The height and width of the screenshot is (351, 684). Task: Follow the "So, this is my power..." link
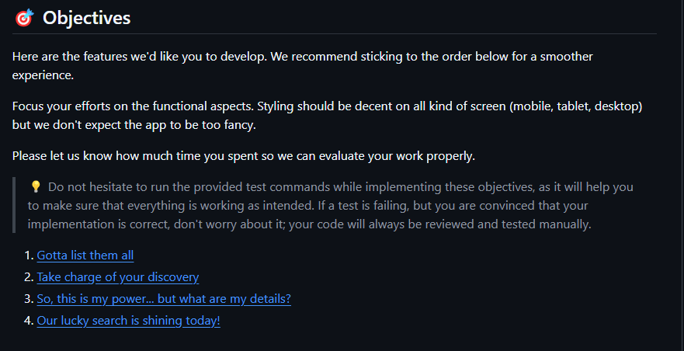point(163,298)
